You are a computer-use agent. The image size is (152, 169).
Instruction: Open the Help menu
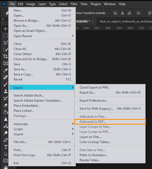pyautogui.click(x=122, y=4)
